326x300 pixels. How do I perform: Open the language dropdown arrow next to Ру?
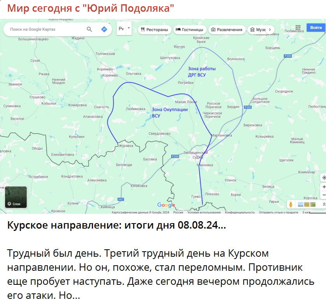click(x=129, y=28)
